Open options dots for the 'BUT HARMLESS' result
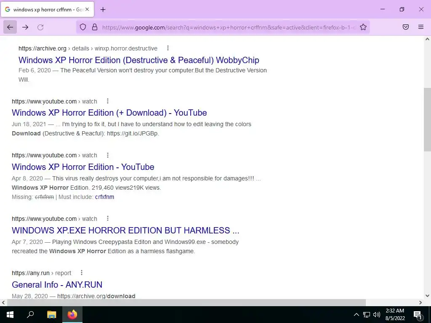This screenshot has width=431, height=323. tap(108, 218)
